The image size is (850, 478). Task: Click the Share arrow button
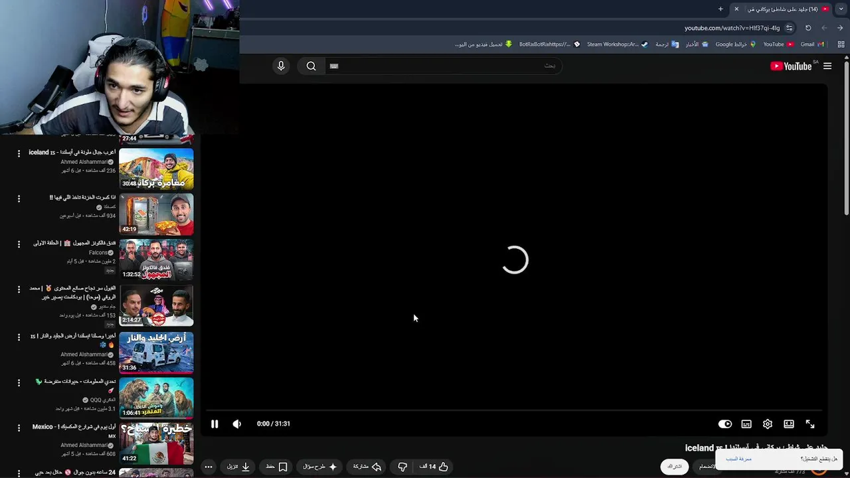(367, 467)
